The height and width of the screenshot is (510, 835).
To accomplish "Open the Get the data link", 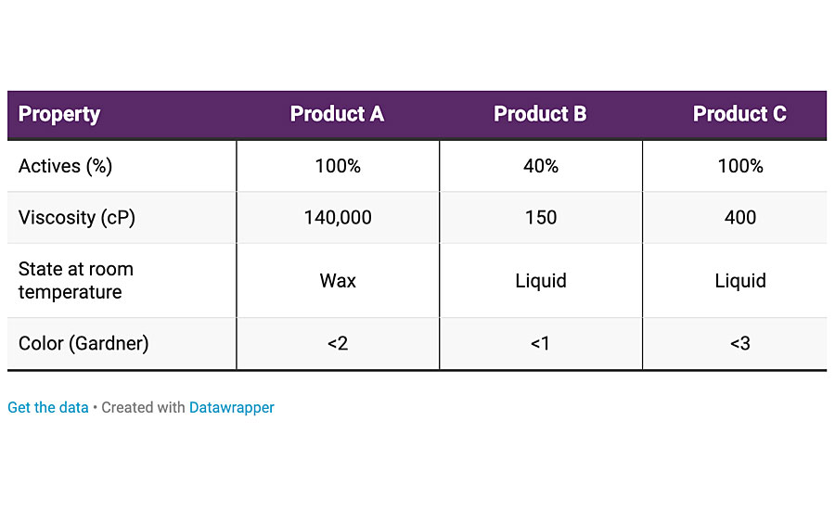I will tap(48, 407).
